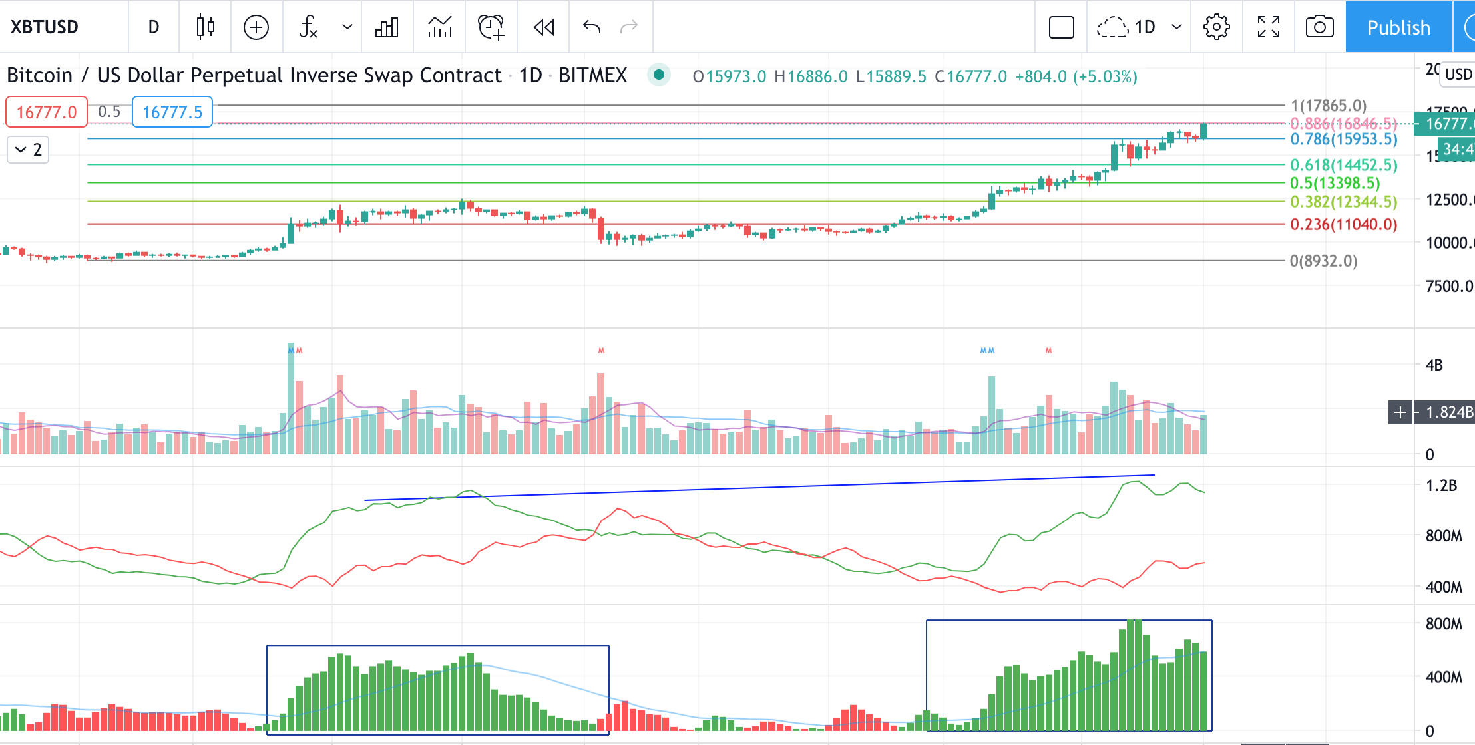Click the Select Layout rectangle button
The height and width of the screenshot is (745, 1475).
(1061, 27)
